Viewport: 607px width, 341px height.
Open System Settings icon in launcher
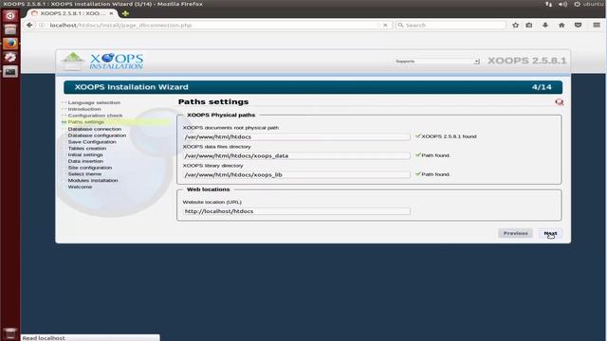10,57
